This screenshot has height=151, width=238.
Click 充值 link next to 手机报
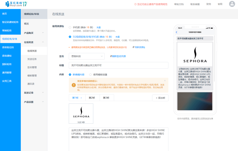coord(99,28)
